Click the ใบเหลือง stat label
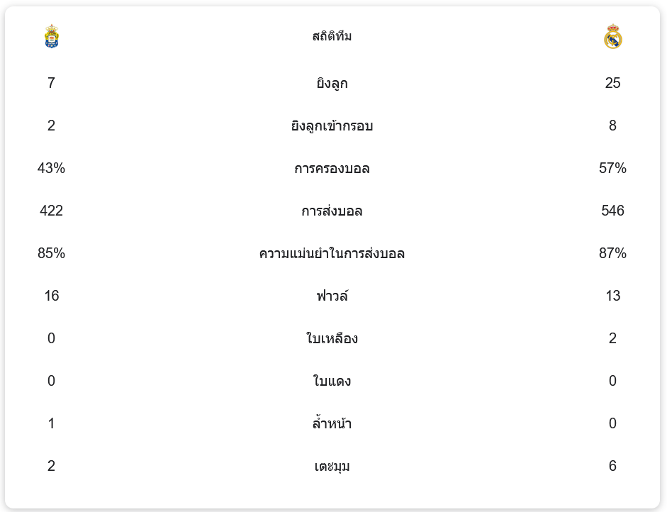The image size is (667, 512). tap(332, 338)
